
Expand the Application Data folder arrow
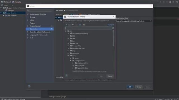[x=73, y=68]
